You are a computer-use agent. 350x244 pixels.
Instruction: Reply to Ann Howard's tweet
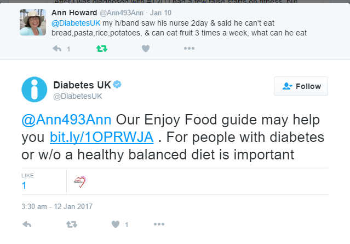click(x=57, y=49)
